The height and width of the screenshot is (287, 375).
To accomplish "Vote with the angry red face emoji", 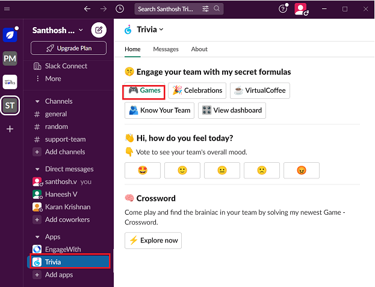I will tap(302, 171).
